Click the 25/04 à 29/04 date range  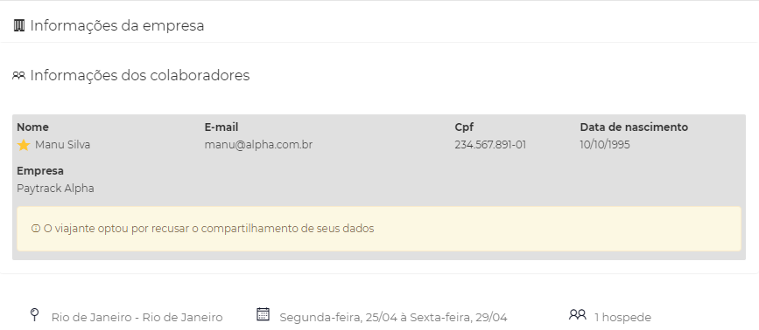point(394,318)
